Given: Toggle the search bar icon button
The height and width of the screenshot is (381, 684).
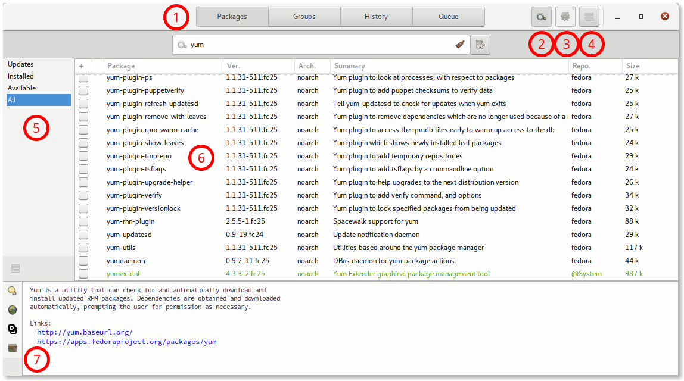Looking at the screenshot, I should 541,17.
